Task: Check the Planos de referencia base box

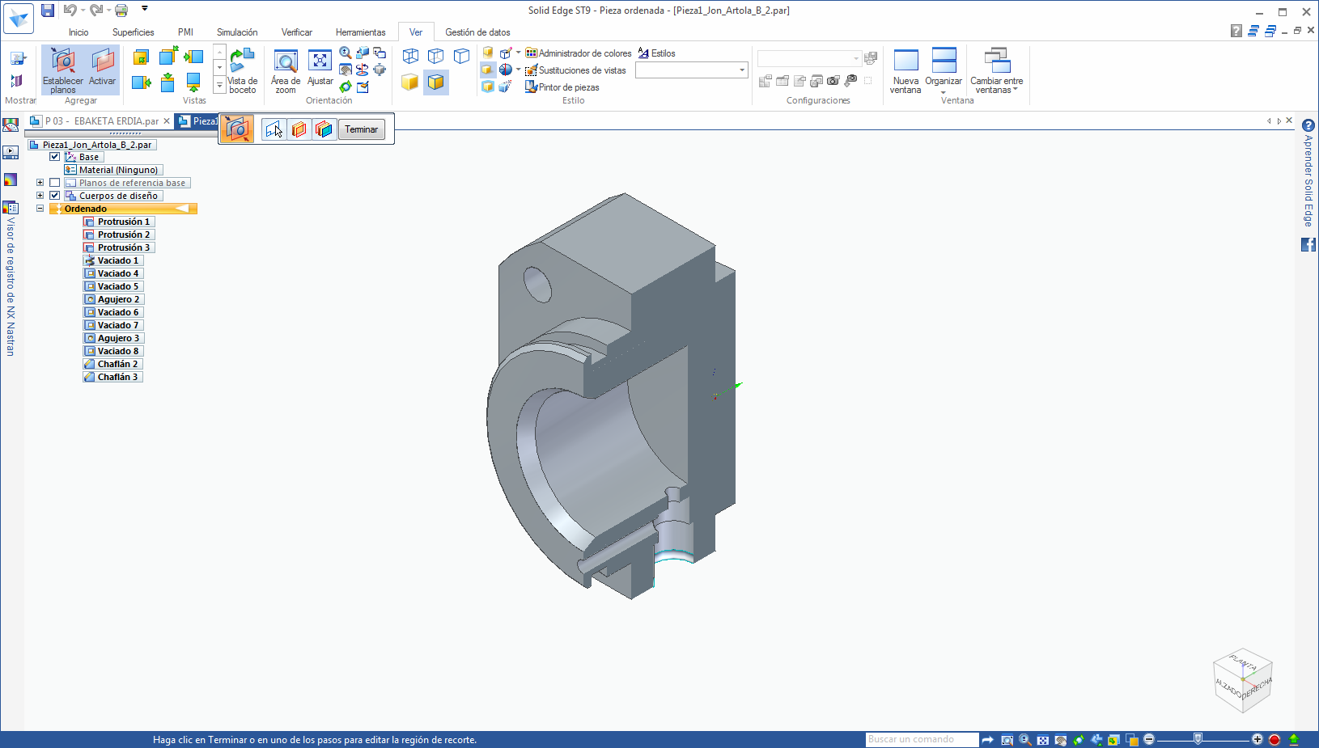Action: (x=55, y=183)
